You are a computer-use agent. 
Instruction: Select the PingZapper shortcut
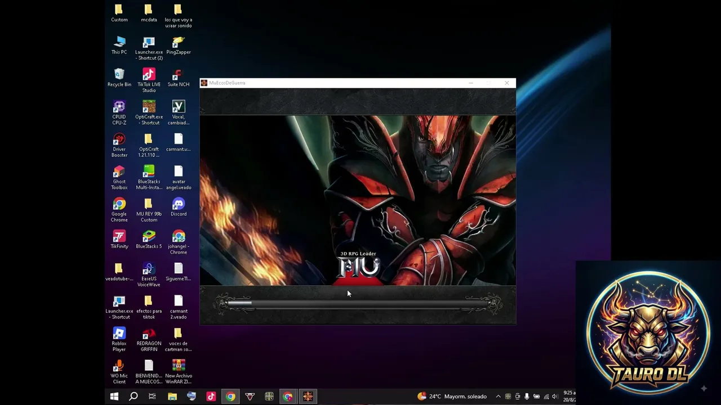[x=178, y=46]
